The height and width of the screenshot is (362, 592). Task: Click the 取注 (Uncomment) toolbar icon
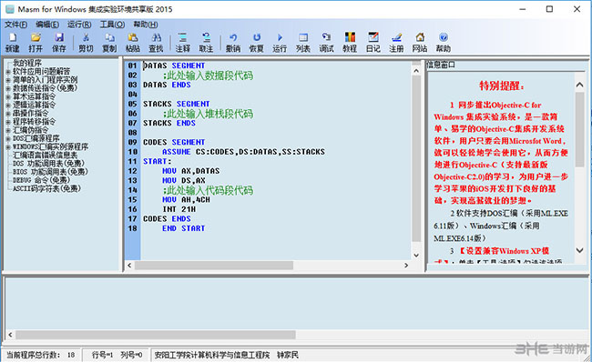(x=206, y=42)
